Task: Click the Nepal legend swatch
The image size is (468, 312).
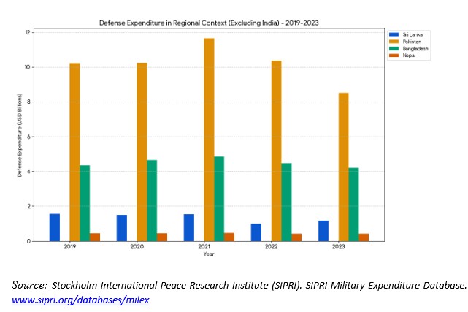Action: (394, 54)
